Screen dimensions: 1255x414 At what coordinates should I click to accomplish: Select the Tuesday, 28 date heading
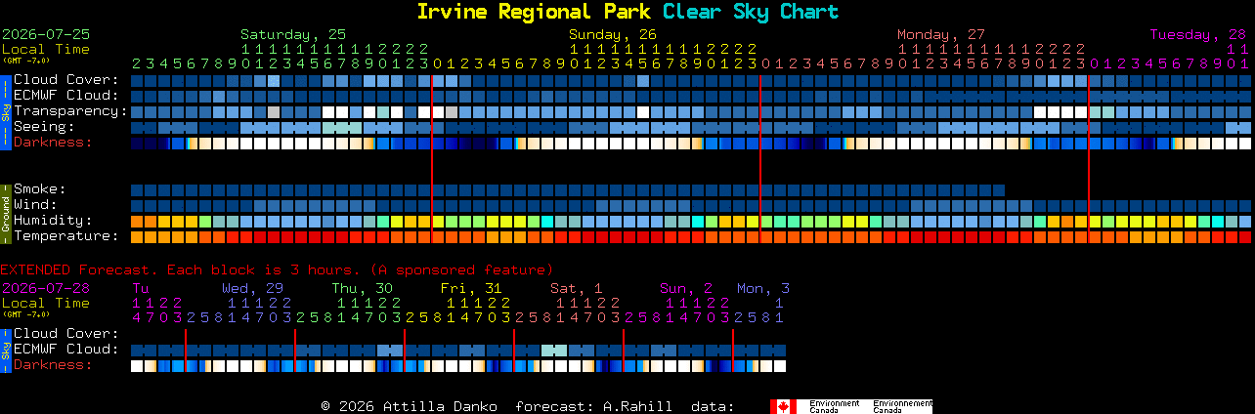(x=1197, y=34)
